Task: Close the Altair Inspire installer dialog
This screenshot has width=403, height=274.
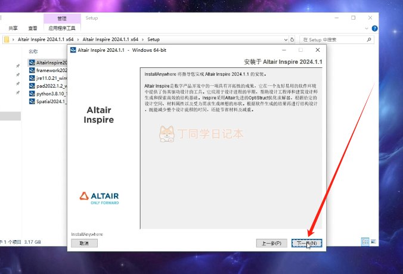Action: (318, 50)
